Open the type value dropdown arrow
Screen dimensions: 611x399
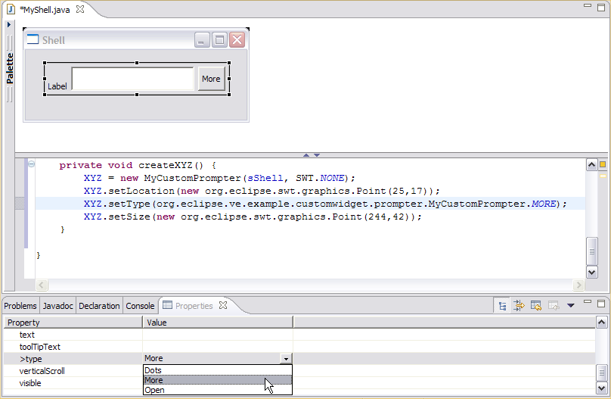[x=286, y=358]
